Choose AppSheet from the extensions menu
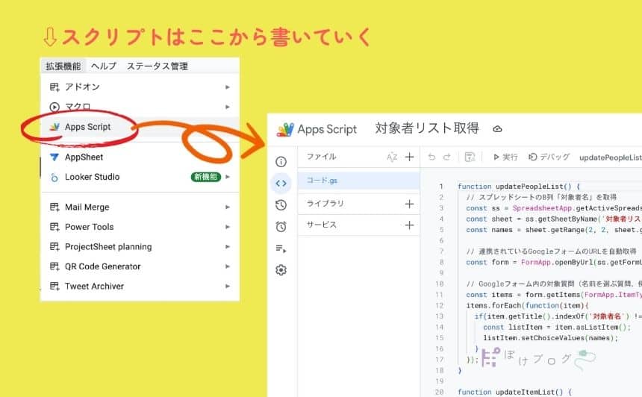 (x=140, y=157)
